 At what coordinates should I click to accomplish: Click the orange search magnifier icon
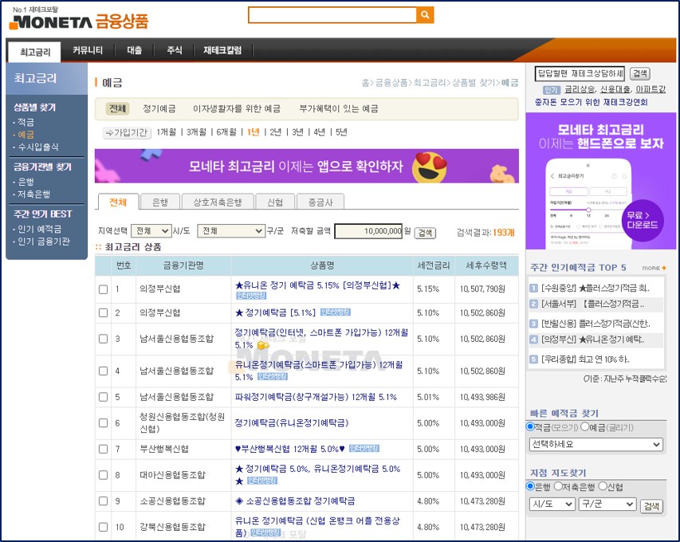425,14
